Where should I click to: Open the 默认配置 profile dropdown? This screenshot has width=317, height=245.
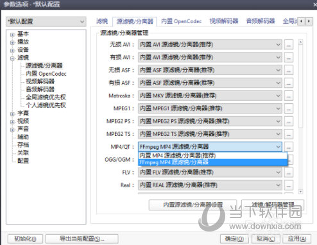tap(46, 22)
